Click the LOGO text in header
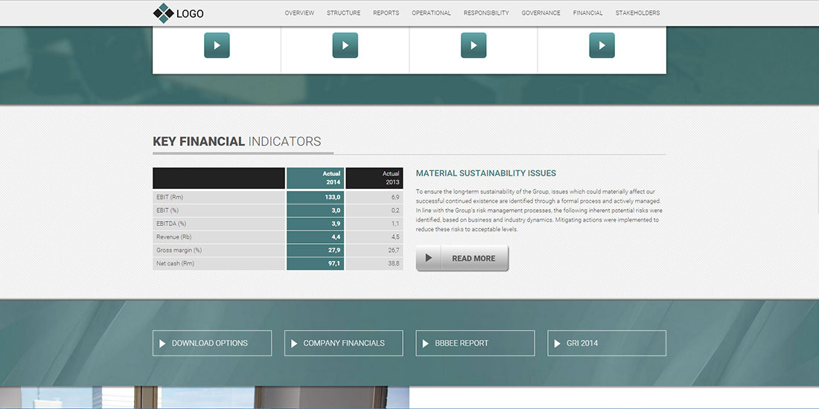This screenshot has width=819, height=409. tap(190, 14)
